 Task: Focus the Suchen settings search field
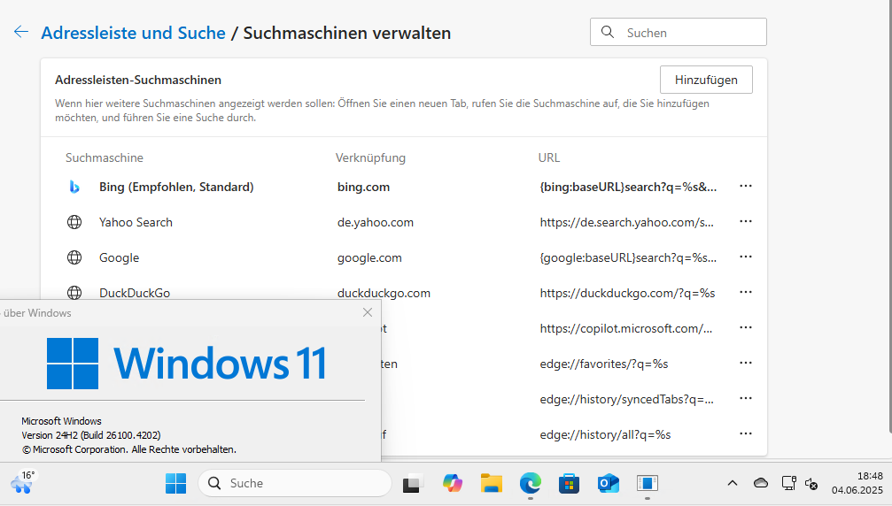pyautogui.click(x=679, y=33)
